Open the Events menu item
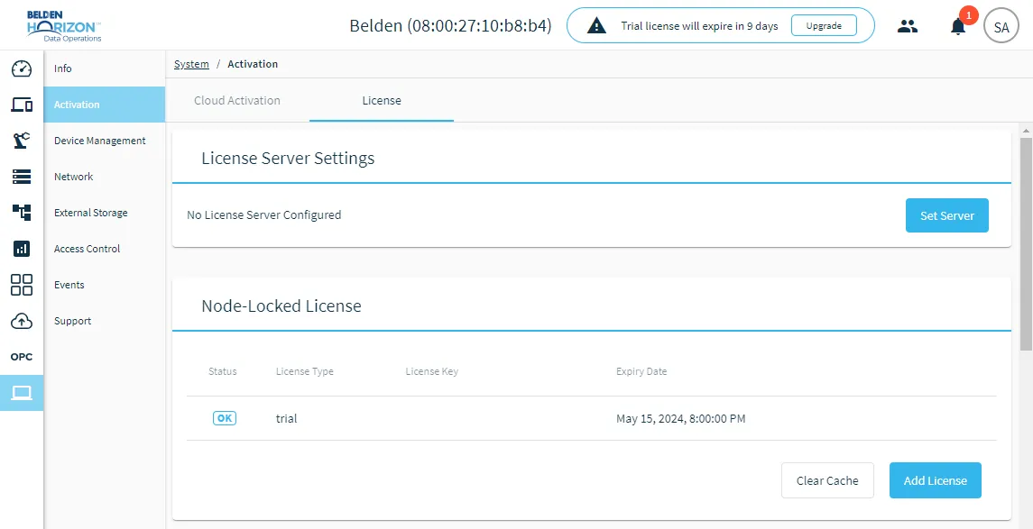This screenshot has width=1033, height=529. tap(104, 285)
